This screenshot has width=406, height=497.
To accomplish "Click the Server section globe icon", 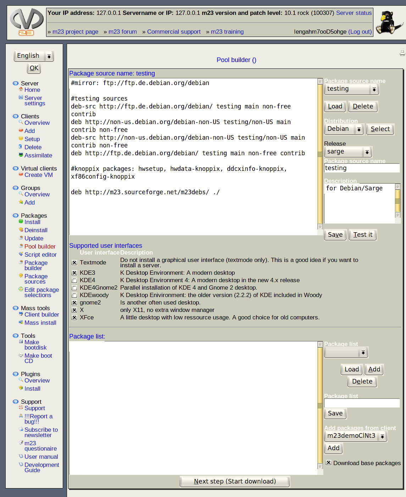I will click(x=16, y=83).
